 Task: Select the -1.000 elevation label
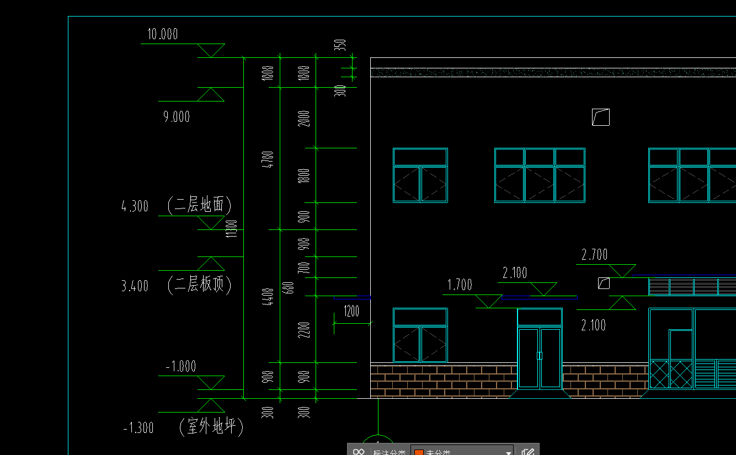pyautogui.click(x=180, y=367)
